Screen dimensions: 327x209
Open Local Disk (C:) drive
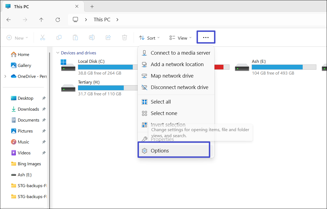[91, 61]
